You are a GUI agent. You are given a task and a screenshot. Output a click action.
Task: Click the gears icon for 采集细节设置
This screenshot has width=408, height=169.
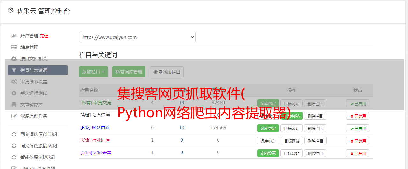tap(14, 82)
